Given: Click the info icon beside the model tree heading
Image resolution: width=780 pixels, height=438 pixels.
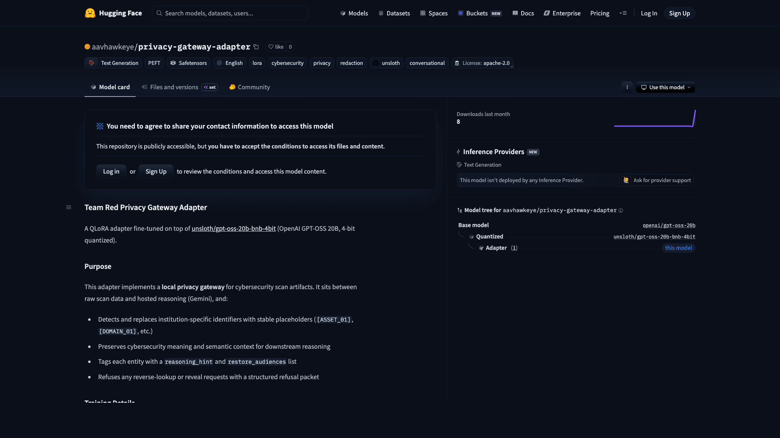Looking at the screenshot, I should (x=621, y=210).
